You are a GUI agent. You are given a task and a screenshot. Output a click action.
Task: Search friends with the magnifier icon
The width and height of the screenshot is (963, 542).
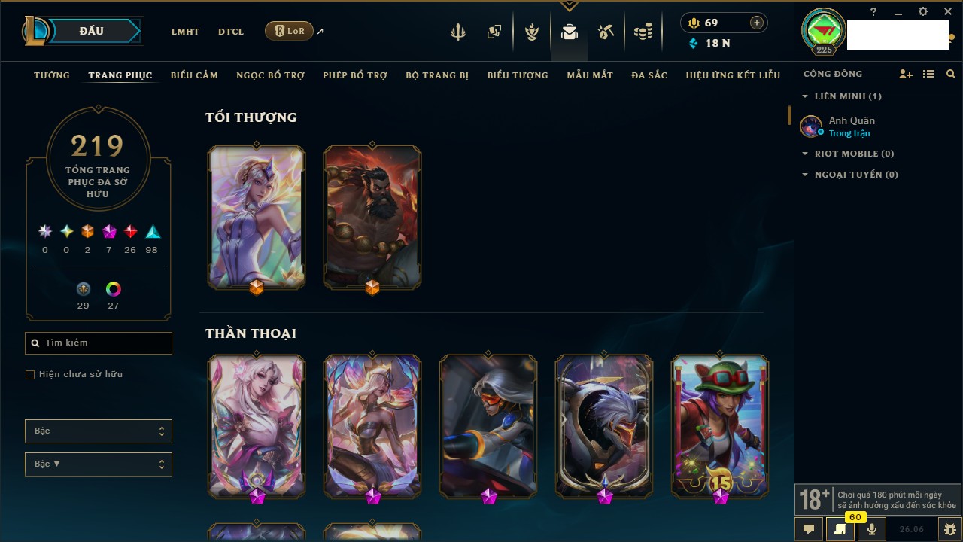point(951,75)
